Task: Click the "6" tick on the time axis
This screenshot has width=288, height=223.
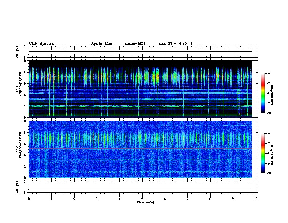Action: tap(165, 199)
